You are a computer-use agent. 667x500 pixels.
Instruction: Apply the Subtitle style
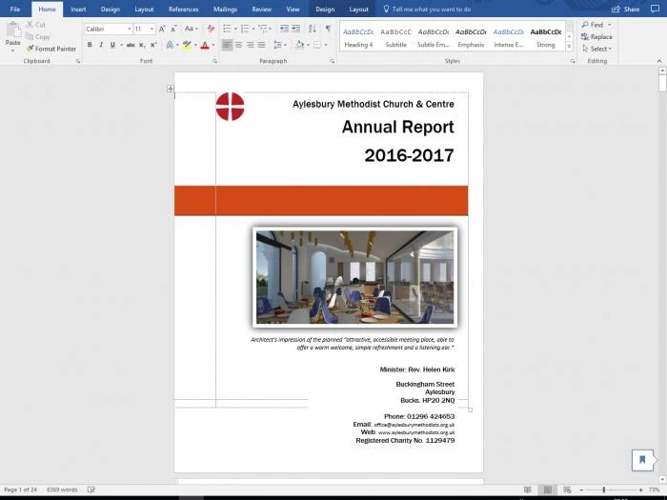(x=395, y=37)
